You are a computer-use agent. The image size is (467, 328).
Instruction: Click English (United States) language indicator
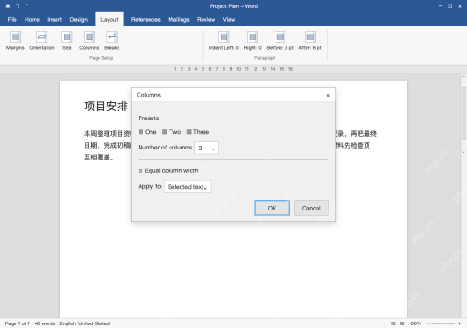[x=85, y=323]
